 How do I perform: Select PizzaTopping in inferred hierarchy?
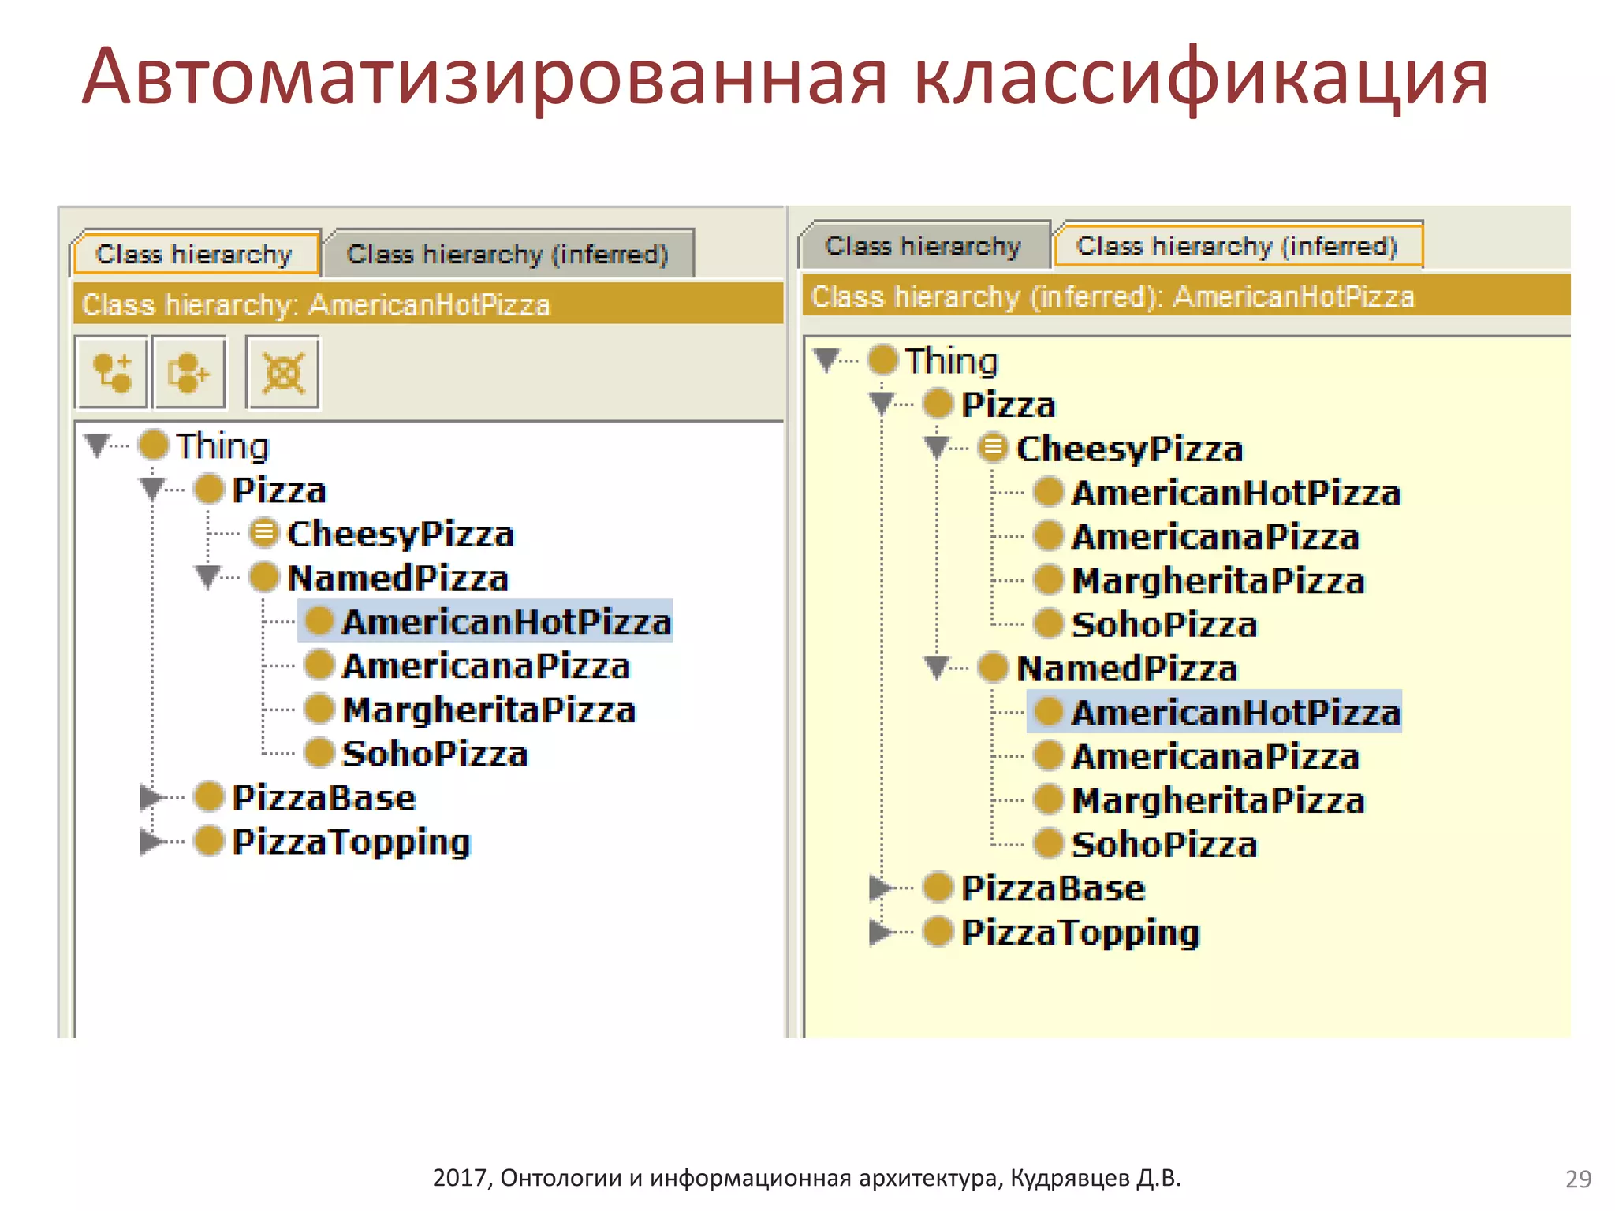coord(1081,933)
